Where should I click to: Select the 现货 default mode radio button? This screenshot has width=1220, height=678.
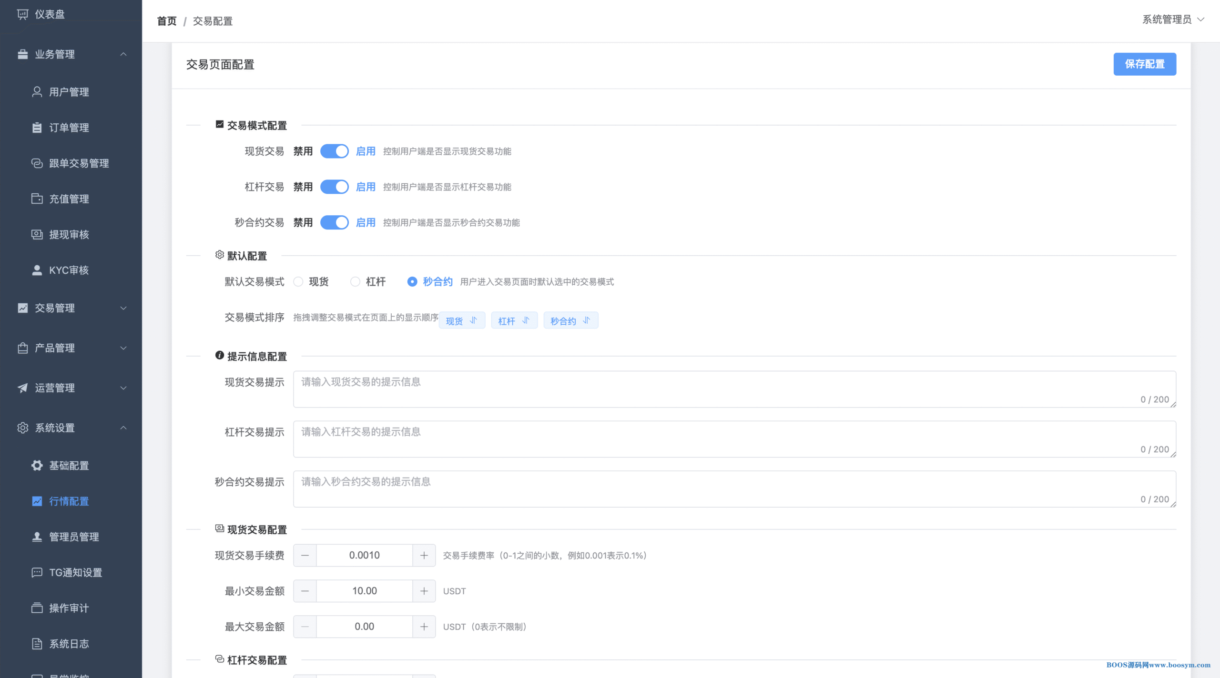298,282
